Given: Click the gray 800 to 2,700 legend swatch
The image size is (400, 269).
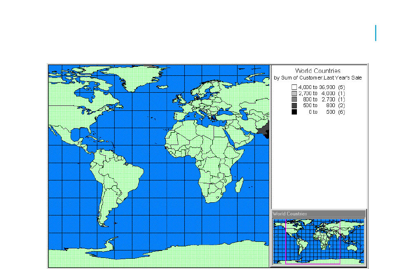Looking at the screenshot, I should click(x=294, y=99).
